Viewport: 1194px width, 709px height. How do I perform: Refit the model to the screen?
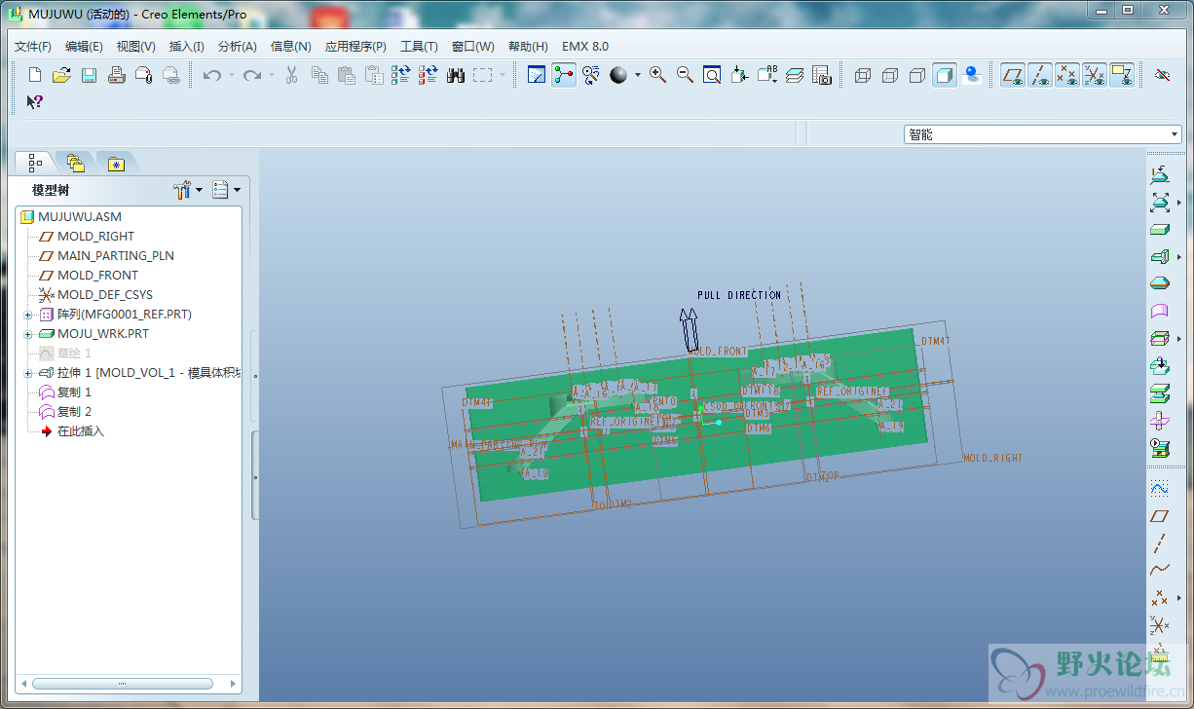(x=712, y=75)
